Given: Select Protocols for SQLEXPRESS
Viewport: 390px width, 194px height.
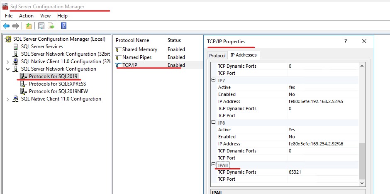Looking at the screenshot, I should tap(57, 84).
